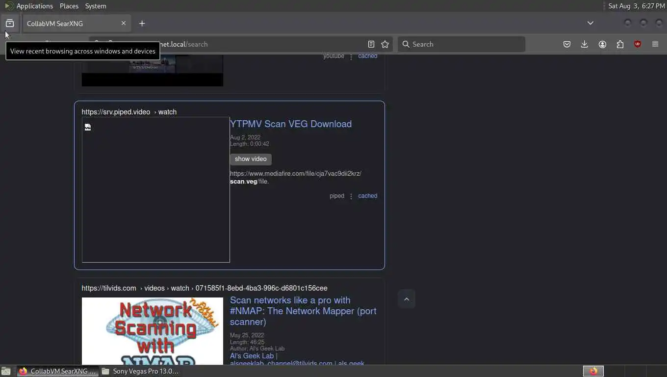
Task: Open YTPMV Scan VEG Download link
Action: (291, 124)
